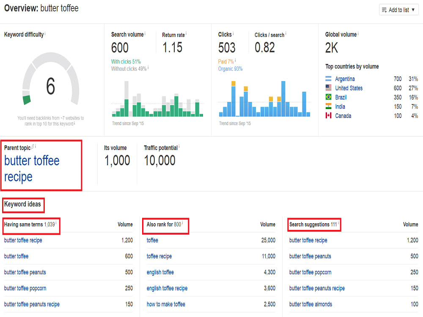Open butter toffee keyword under Having same terms
The height and width of the screenshot is (317, 423).
tap(16, 256)
